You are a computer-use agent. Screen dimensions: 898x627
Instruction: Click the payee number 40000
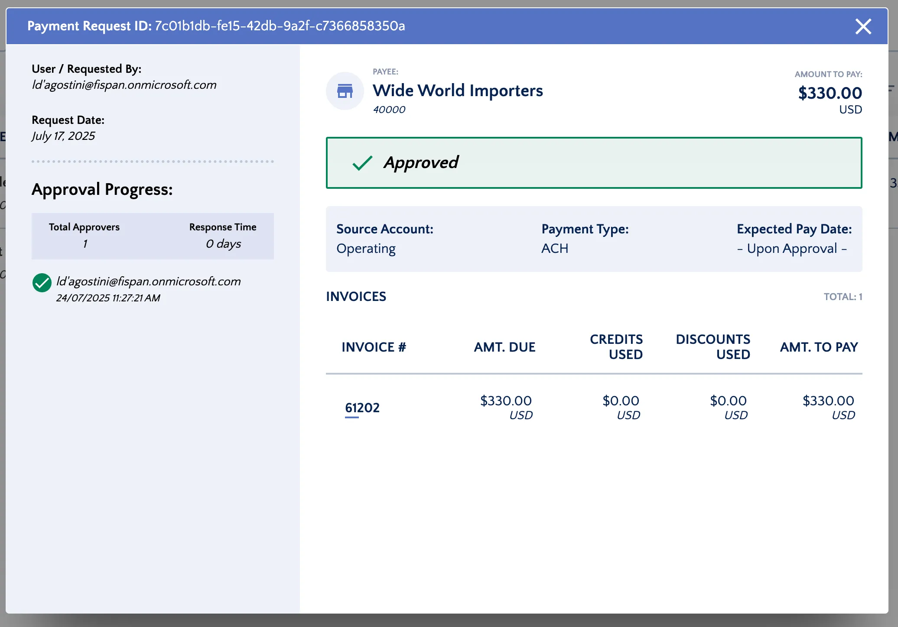[x=389, y=110]
